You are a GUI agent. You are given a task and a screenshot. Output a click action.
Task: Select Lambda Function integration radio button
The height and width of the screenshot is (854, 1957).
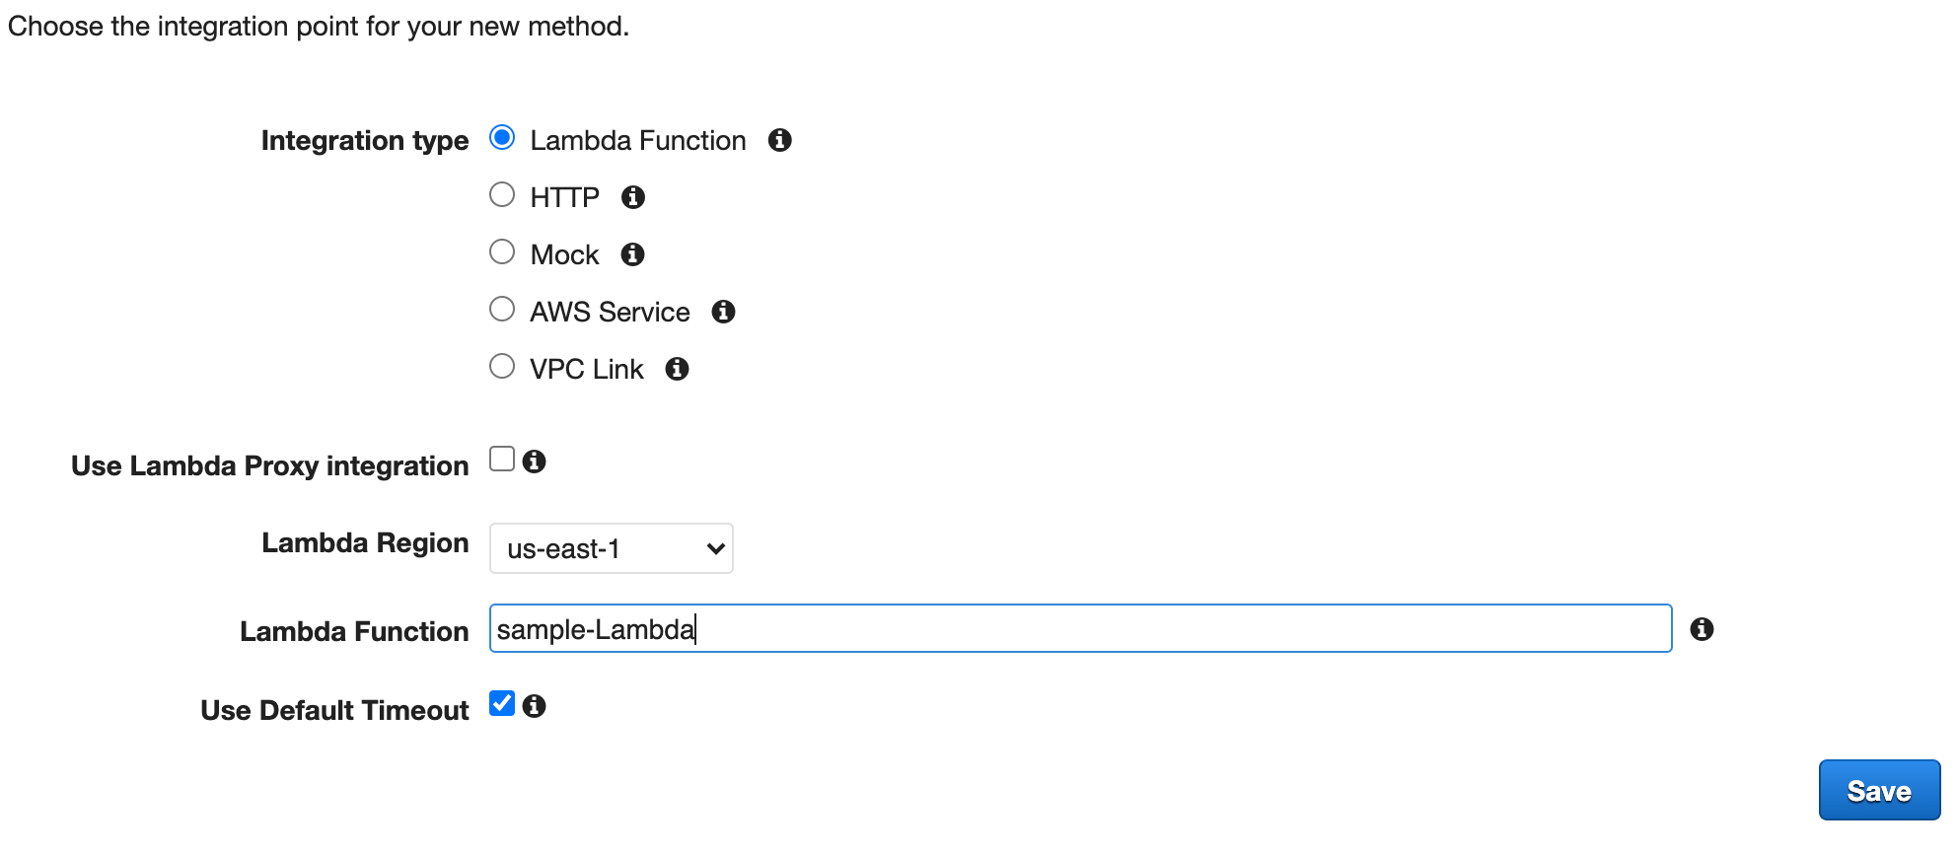tap(502, 137)
